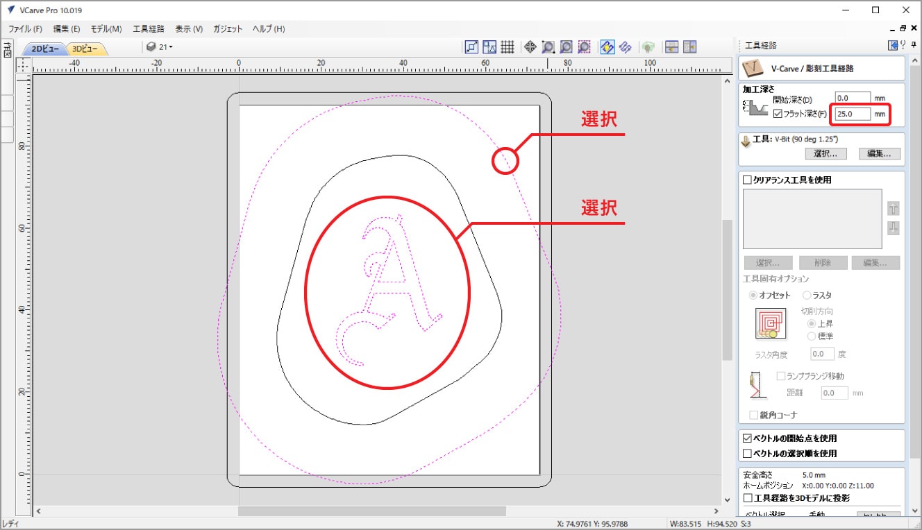Click the blue arrow toolpath panel icon
Viewport: 922px width, 530px height.
coord(893,46)
